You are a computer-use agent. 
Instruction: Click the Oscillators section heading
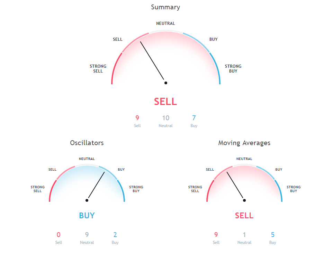(87, 143)
